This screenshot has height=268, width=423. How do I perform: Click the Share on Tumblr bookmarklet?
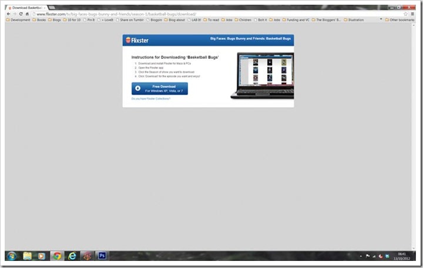130,20
